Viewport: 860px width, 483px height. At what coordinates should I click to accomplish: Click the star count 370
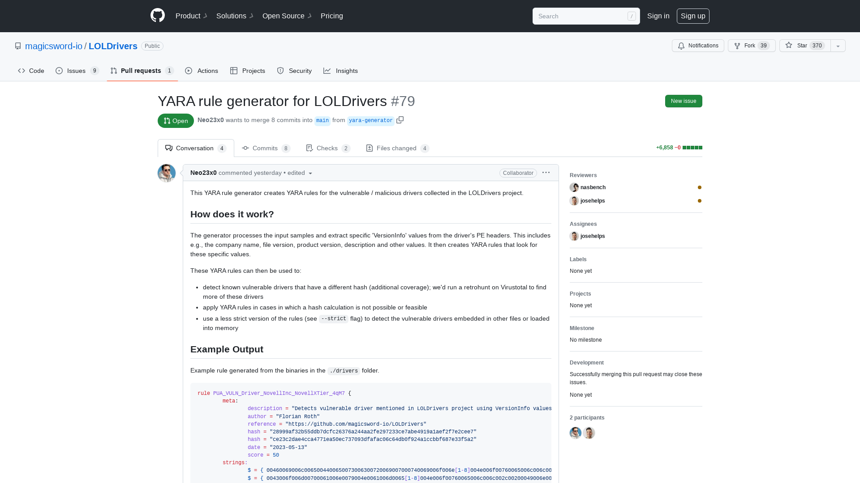(817, 46)
